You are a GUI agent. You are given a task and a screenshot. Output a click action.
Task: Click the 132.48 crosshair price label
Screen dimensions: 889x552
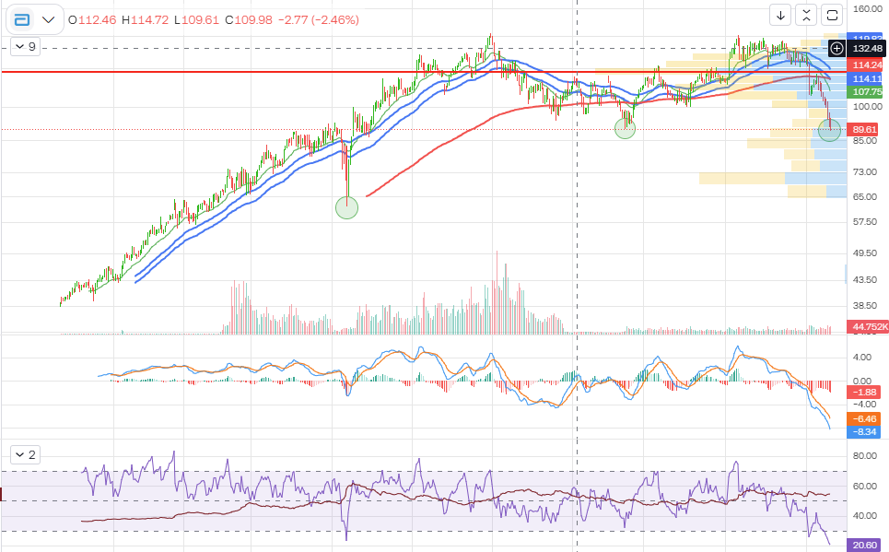pyautogui.click(x=867, y=49)
